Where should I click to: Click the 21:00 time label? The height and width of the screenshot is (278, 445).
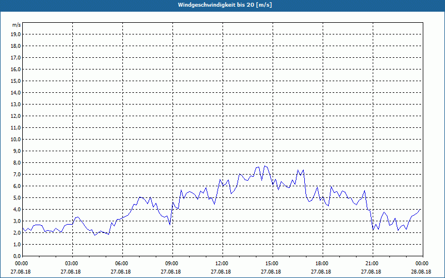click(373, 264)
